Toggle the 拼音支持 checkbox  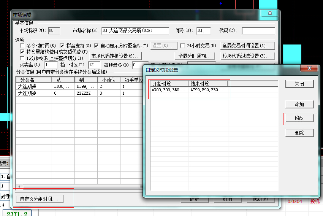pyautogui.click(x=62, y=46)
